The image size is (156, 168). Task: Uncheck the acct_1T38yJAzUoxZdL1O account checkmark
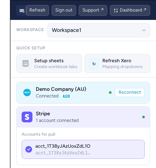(29, 149)
